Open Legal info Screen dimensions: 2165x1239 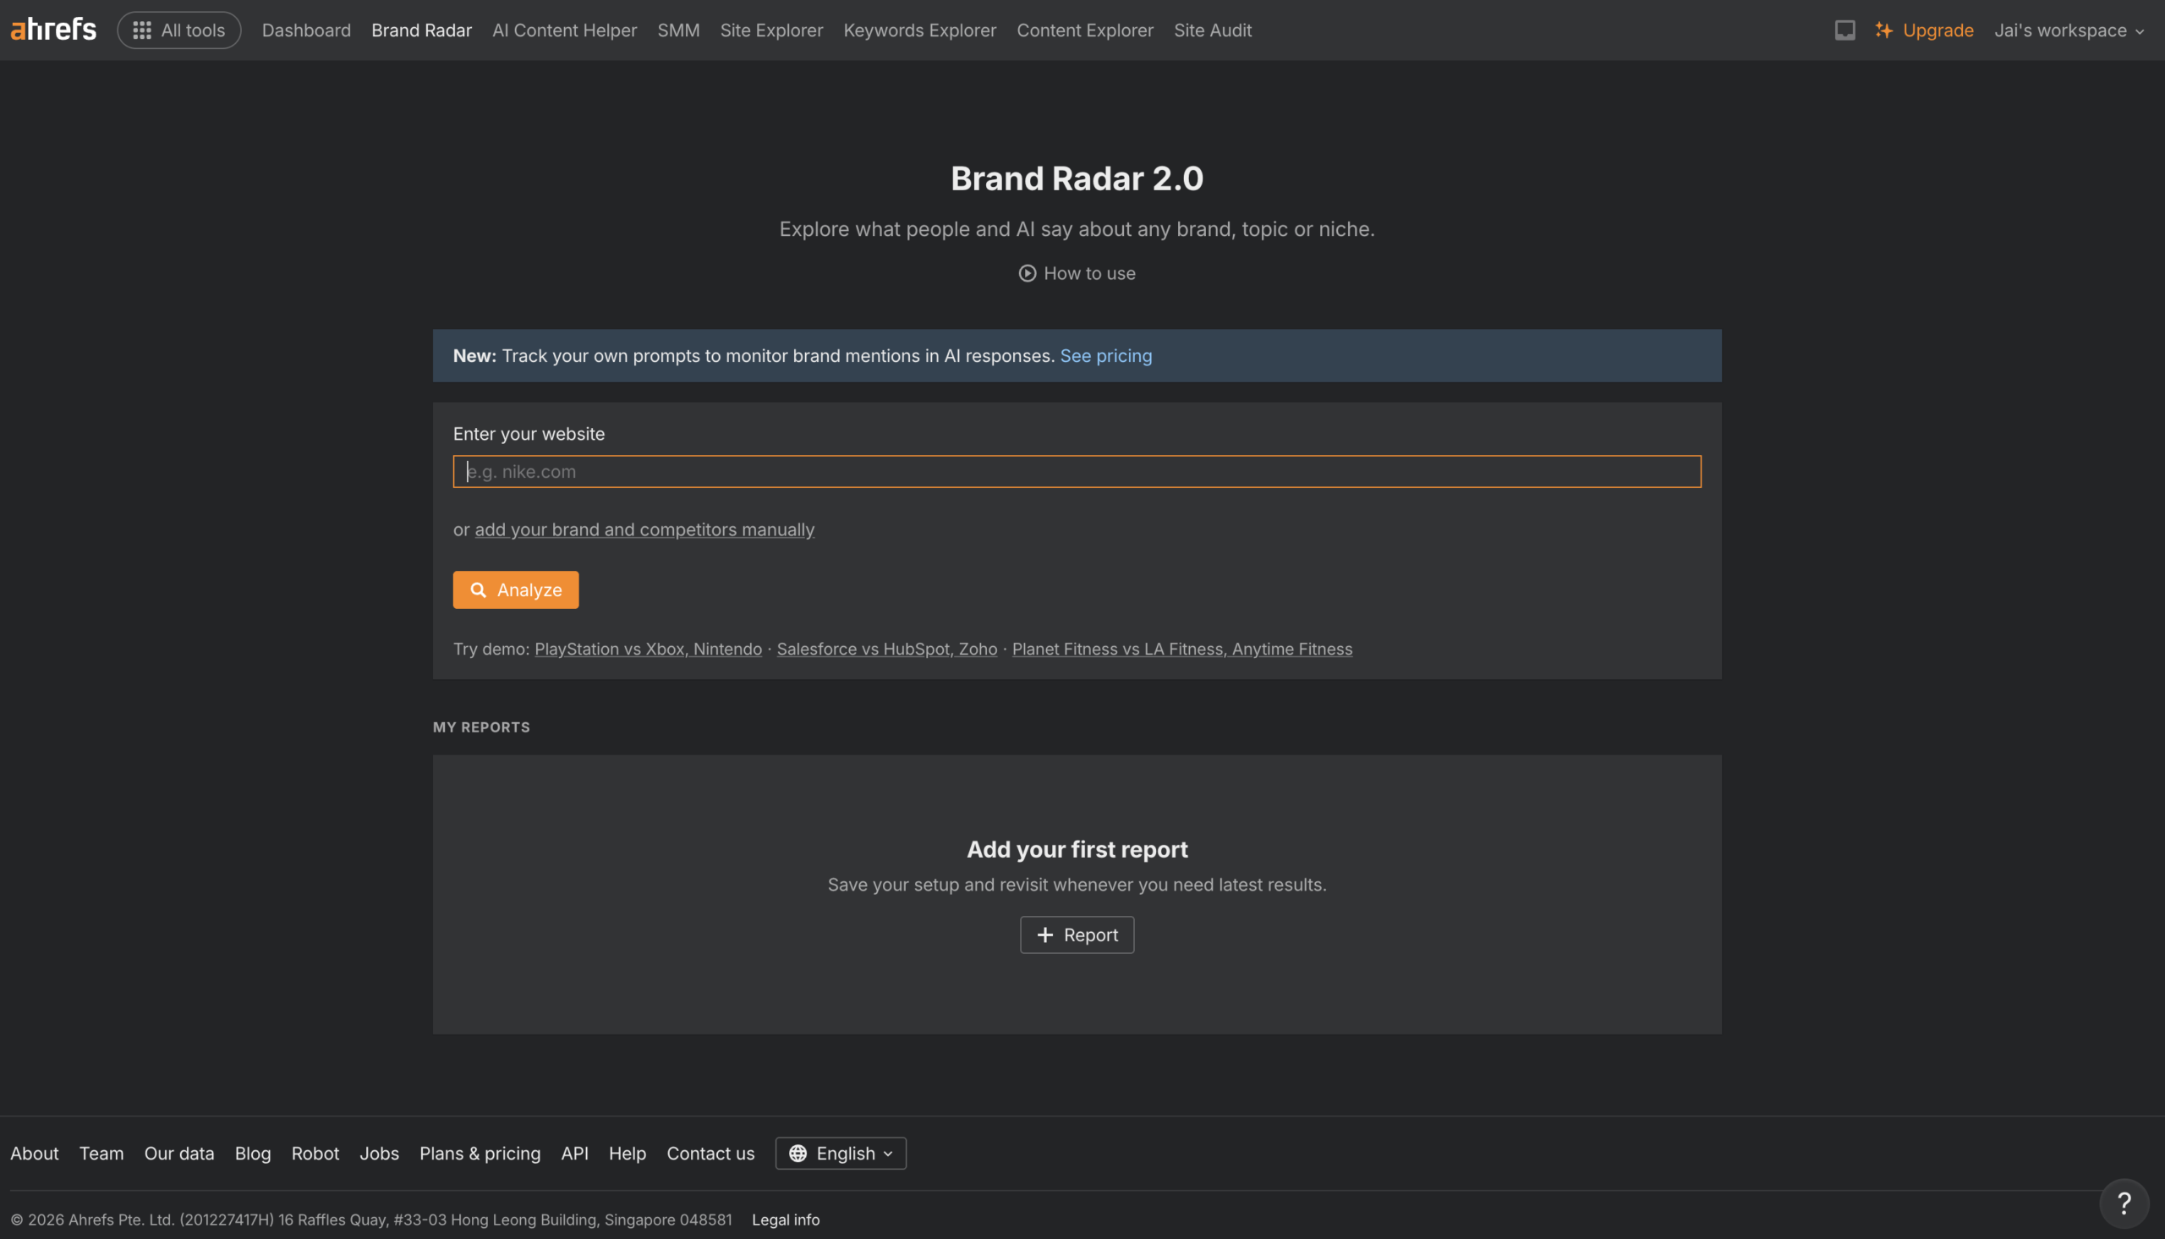(786, 1220)
